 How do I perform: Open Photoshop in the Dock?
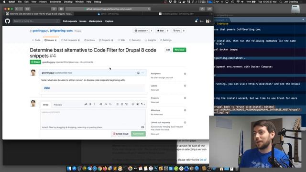pyautogui.click(x=156, y=168)
